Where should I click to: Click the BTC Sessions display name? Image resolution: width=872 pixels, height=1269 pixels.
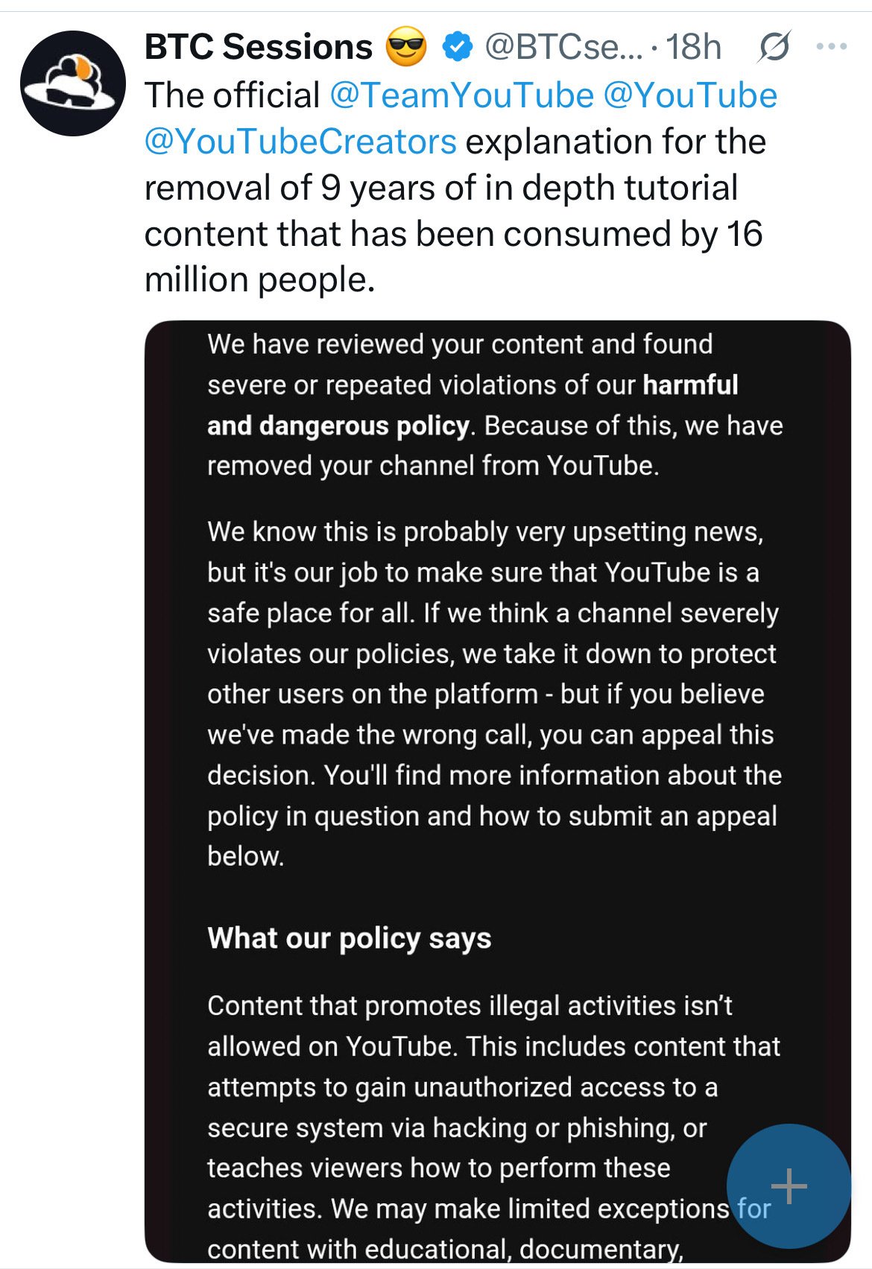(x=259, y=47)
